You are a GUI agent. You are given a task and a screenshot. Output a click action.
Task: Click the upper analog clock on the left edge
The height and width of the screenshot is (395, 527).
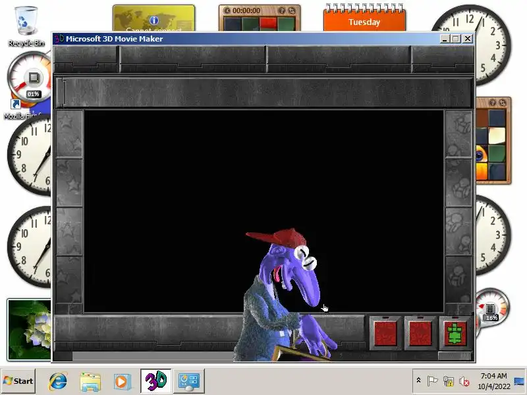(30, 155)
